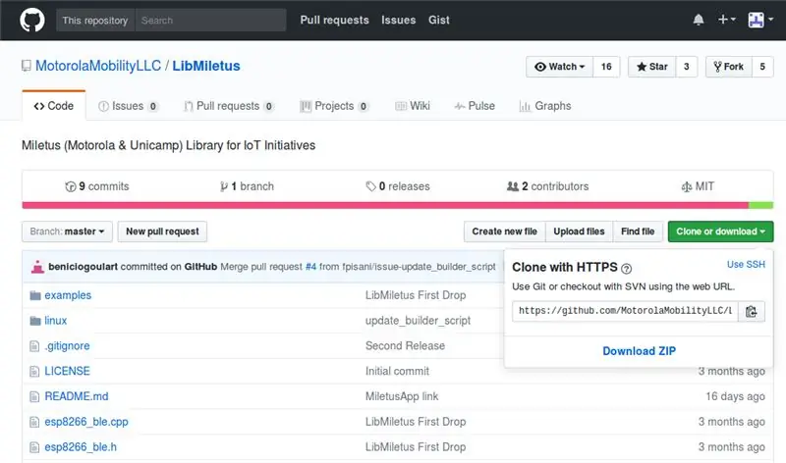
Task: Switch to Use SSH cloning
Action: (746, 264)
